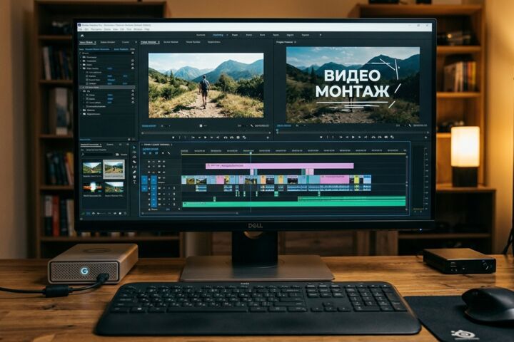514x342 pixels.
Task: Export a frame from the Source monitor
Action: [x=238, y=138]
